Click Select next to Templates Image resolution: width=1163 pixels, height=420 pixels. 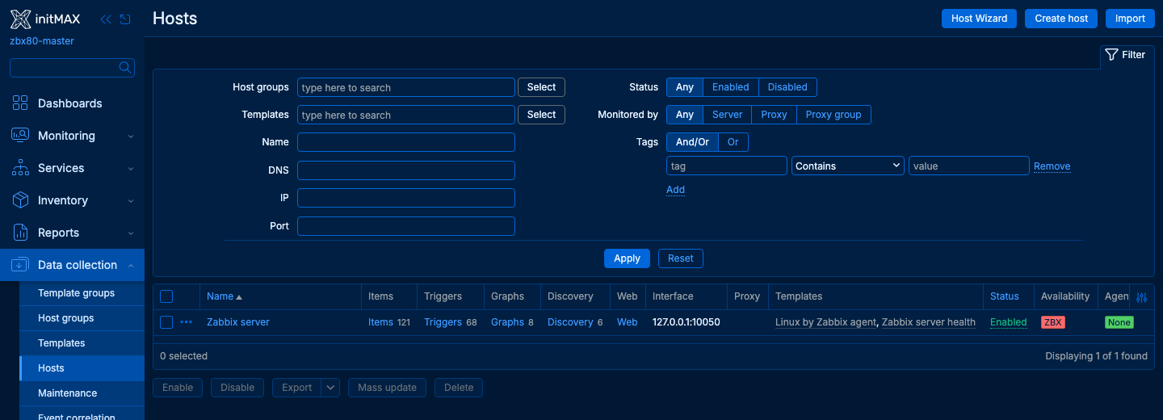[541, 115]
